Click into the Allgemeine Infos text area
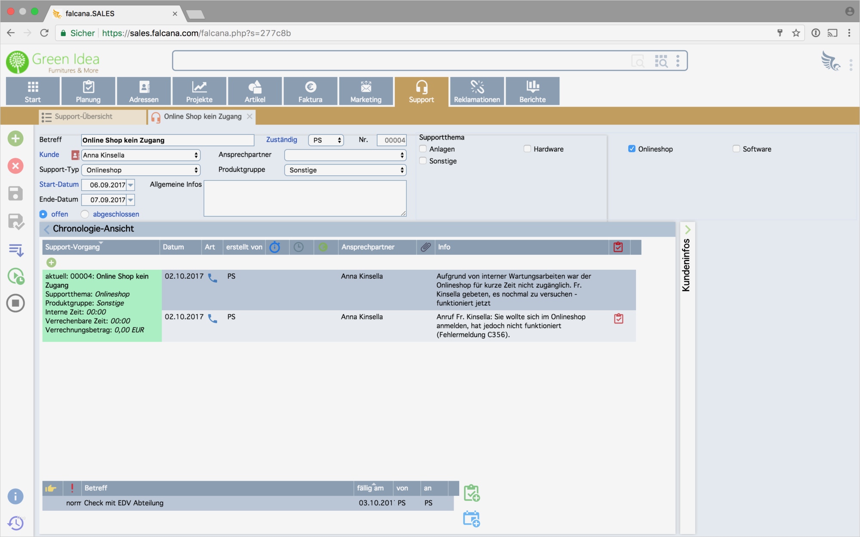 (305, 198)
